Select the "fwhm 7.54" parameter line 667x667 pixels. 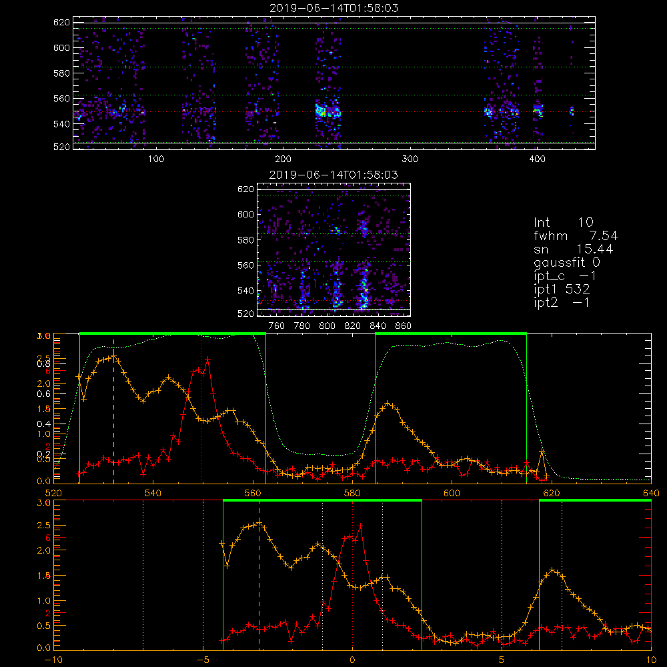[576, 235]
